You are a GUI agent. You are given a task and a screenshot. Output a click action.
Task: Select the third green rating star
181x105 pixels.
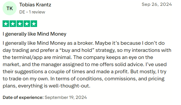20,24
